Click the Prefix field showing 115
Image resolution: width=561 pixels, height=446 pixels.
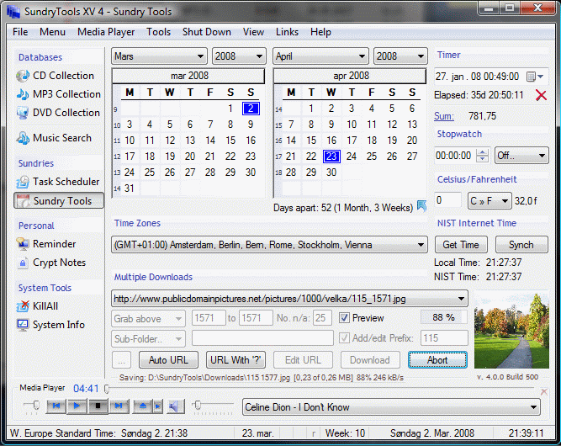[444, 338]
